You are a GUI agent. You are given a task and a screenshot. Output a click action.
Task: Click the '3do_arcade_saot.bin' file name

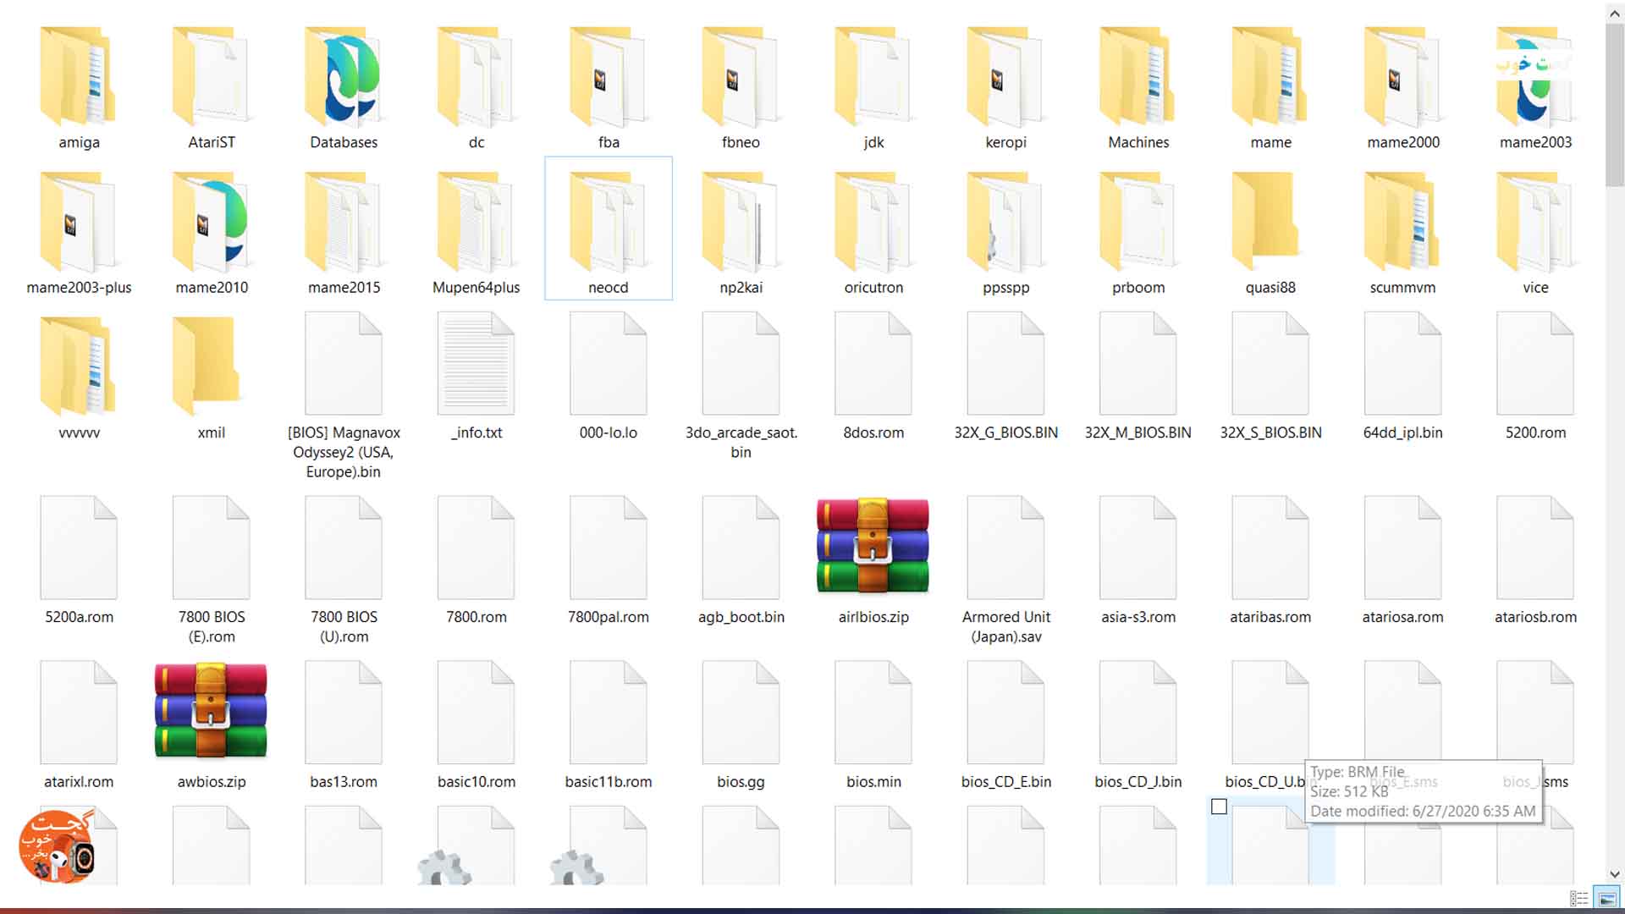click(x=741, y=443)
